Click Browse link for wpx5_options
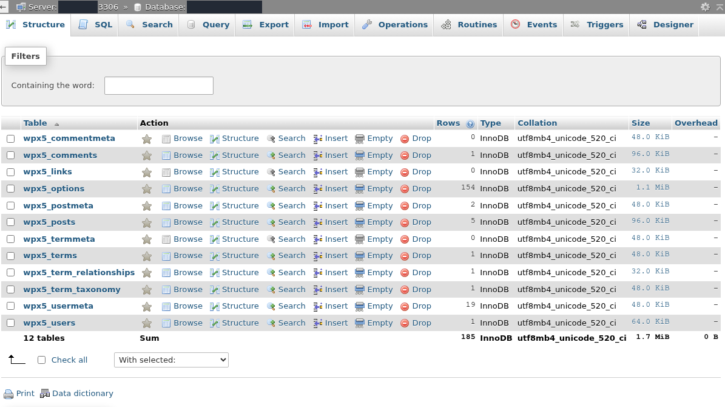The image size is (725, 407). (187, 189)
